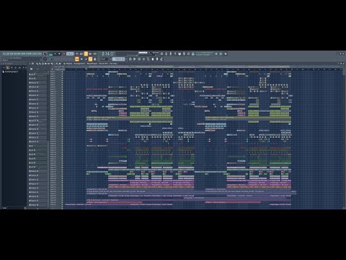Click the Save project floppy icon
The width and height of the screenshot is (346, 260).
coord(179,54)
